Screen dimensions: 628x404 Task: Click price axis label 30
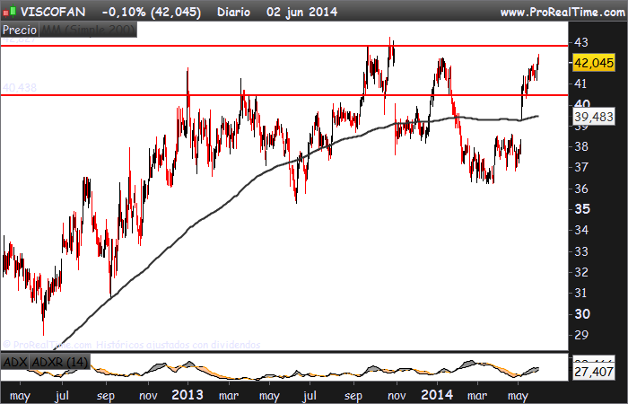(582, 314)
